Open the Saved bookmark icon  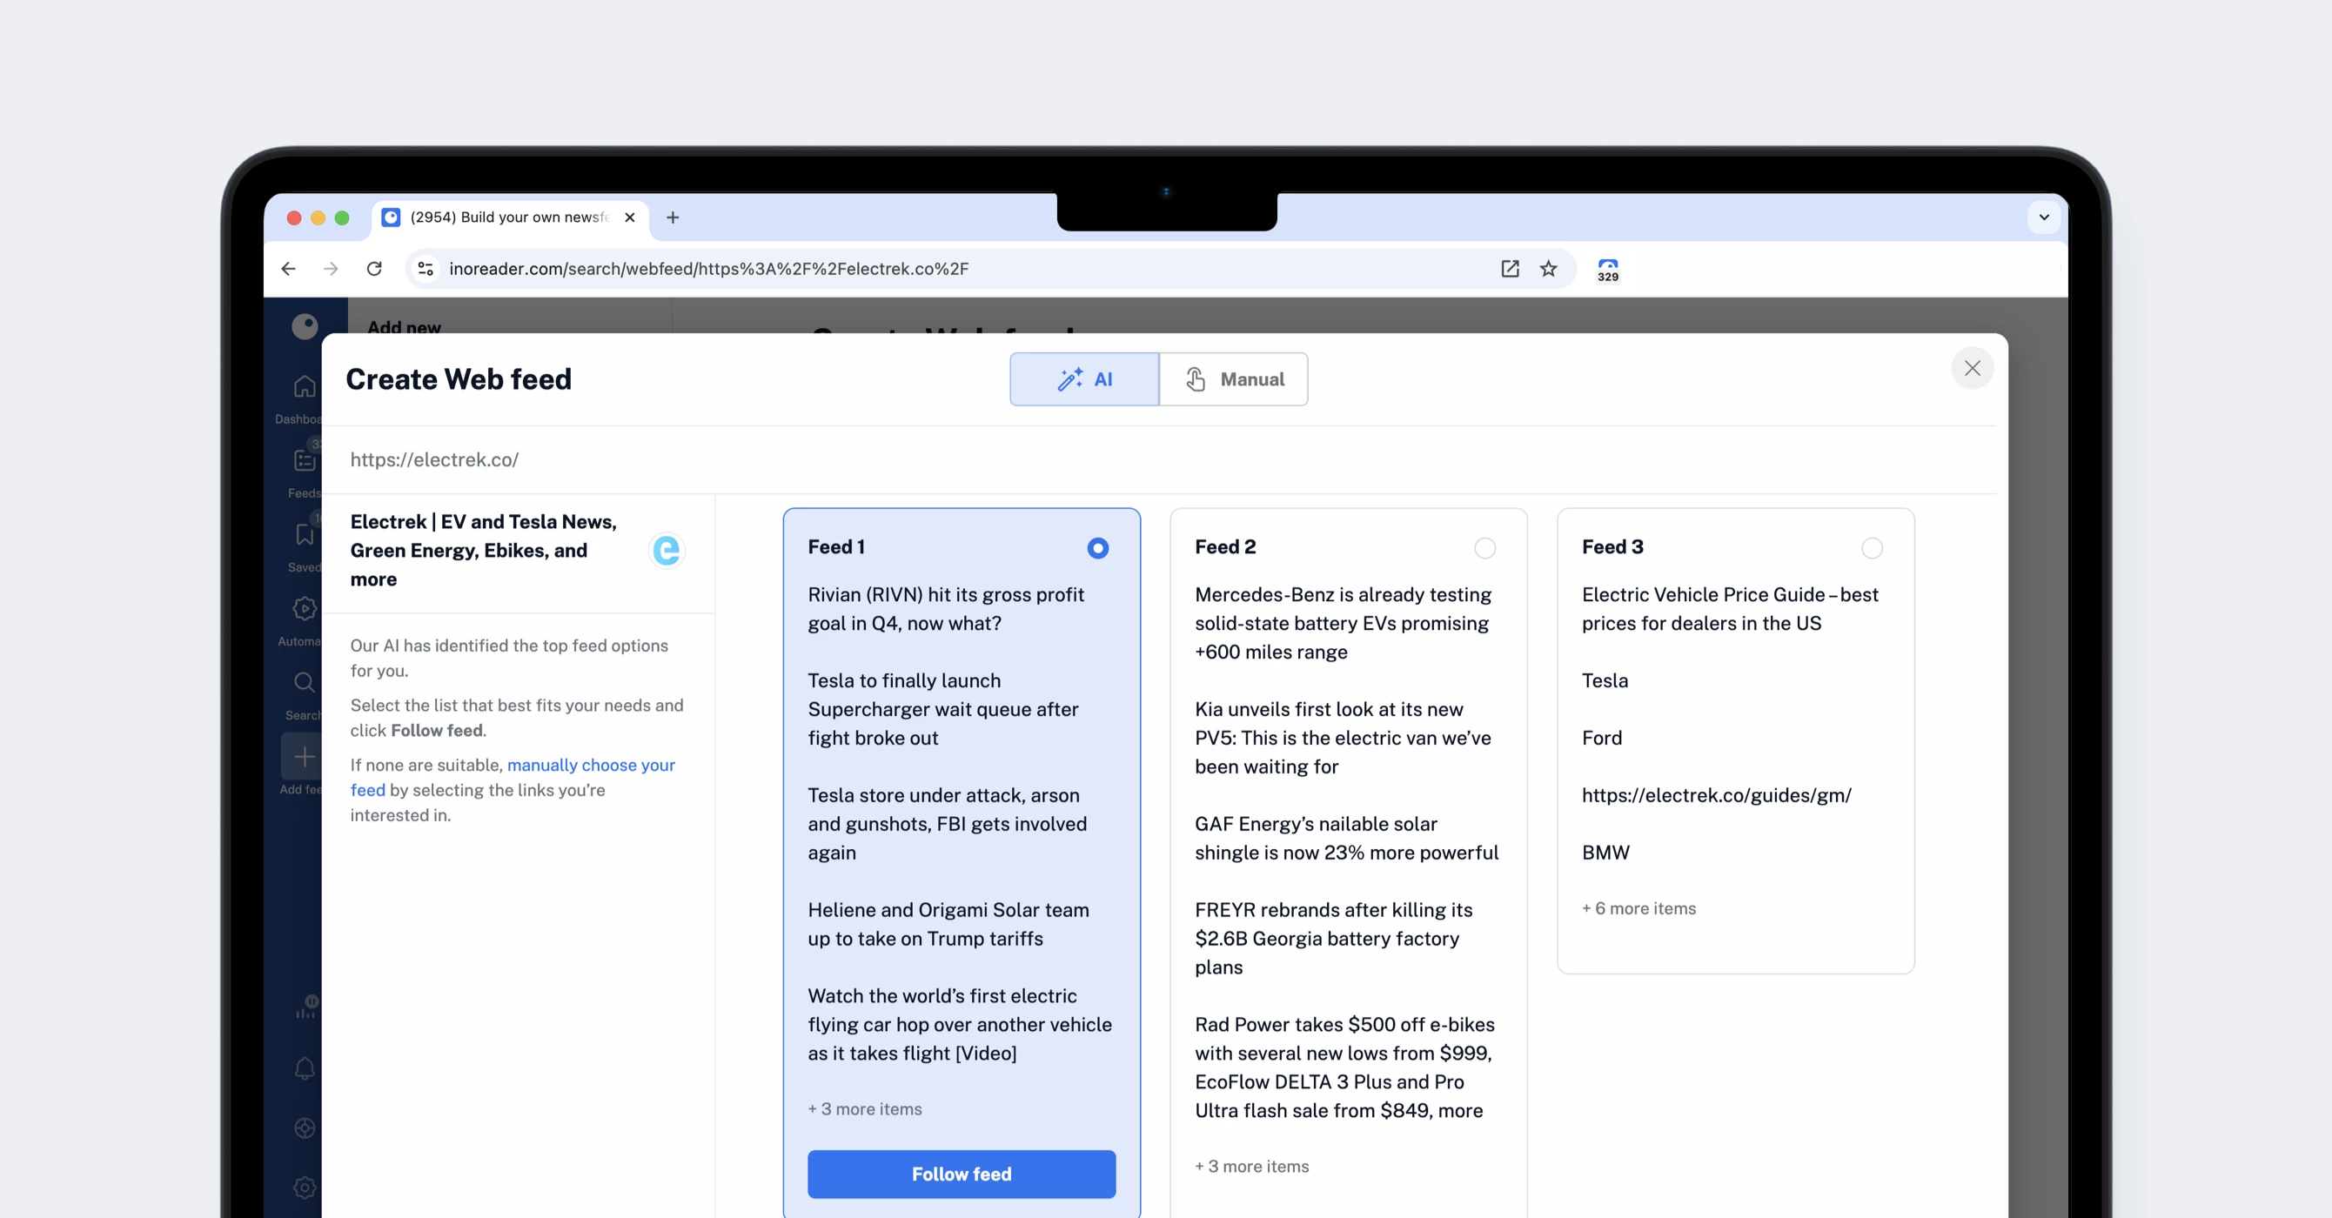[x=305, y=534]
